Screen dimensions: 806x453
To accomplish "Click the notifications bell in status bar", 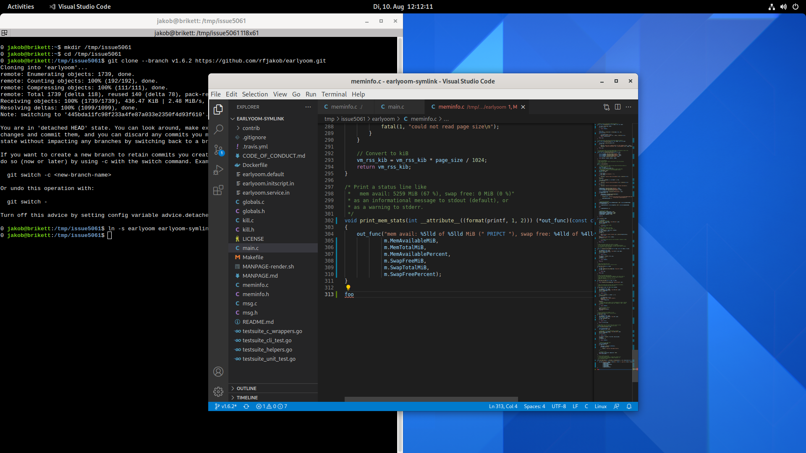I will pos(629,406).
